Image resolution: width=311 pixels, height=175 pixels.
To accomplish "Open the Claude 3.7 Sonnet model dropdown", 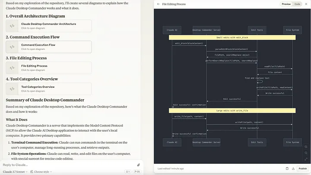I will (x=15, y=172).
